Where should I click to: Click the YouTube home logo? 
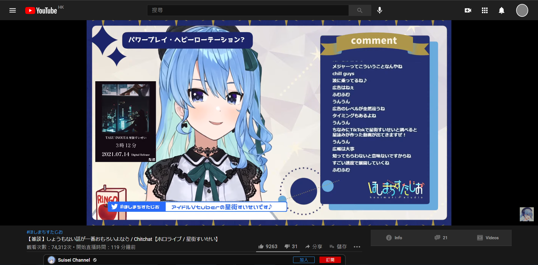[41, 11]
